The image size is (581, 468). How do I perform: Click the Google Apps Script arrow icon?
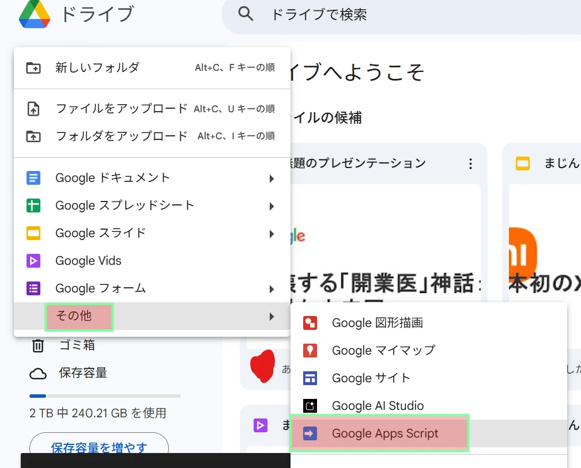tap(310, 433)
